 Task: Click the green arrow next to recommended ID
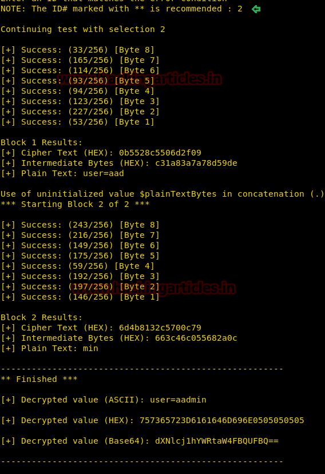pos(256,9)
